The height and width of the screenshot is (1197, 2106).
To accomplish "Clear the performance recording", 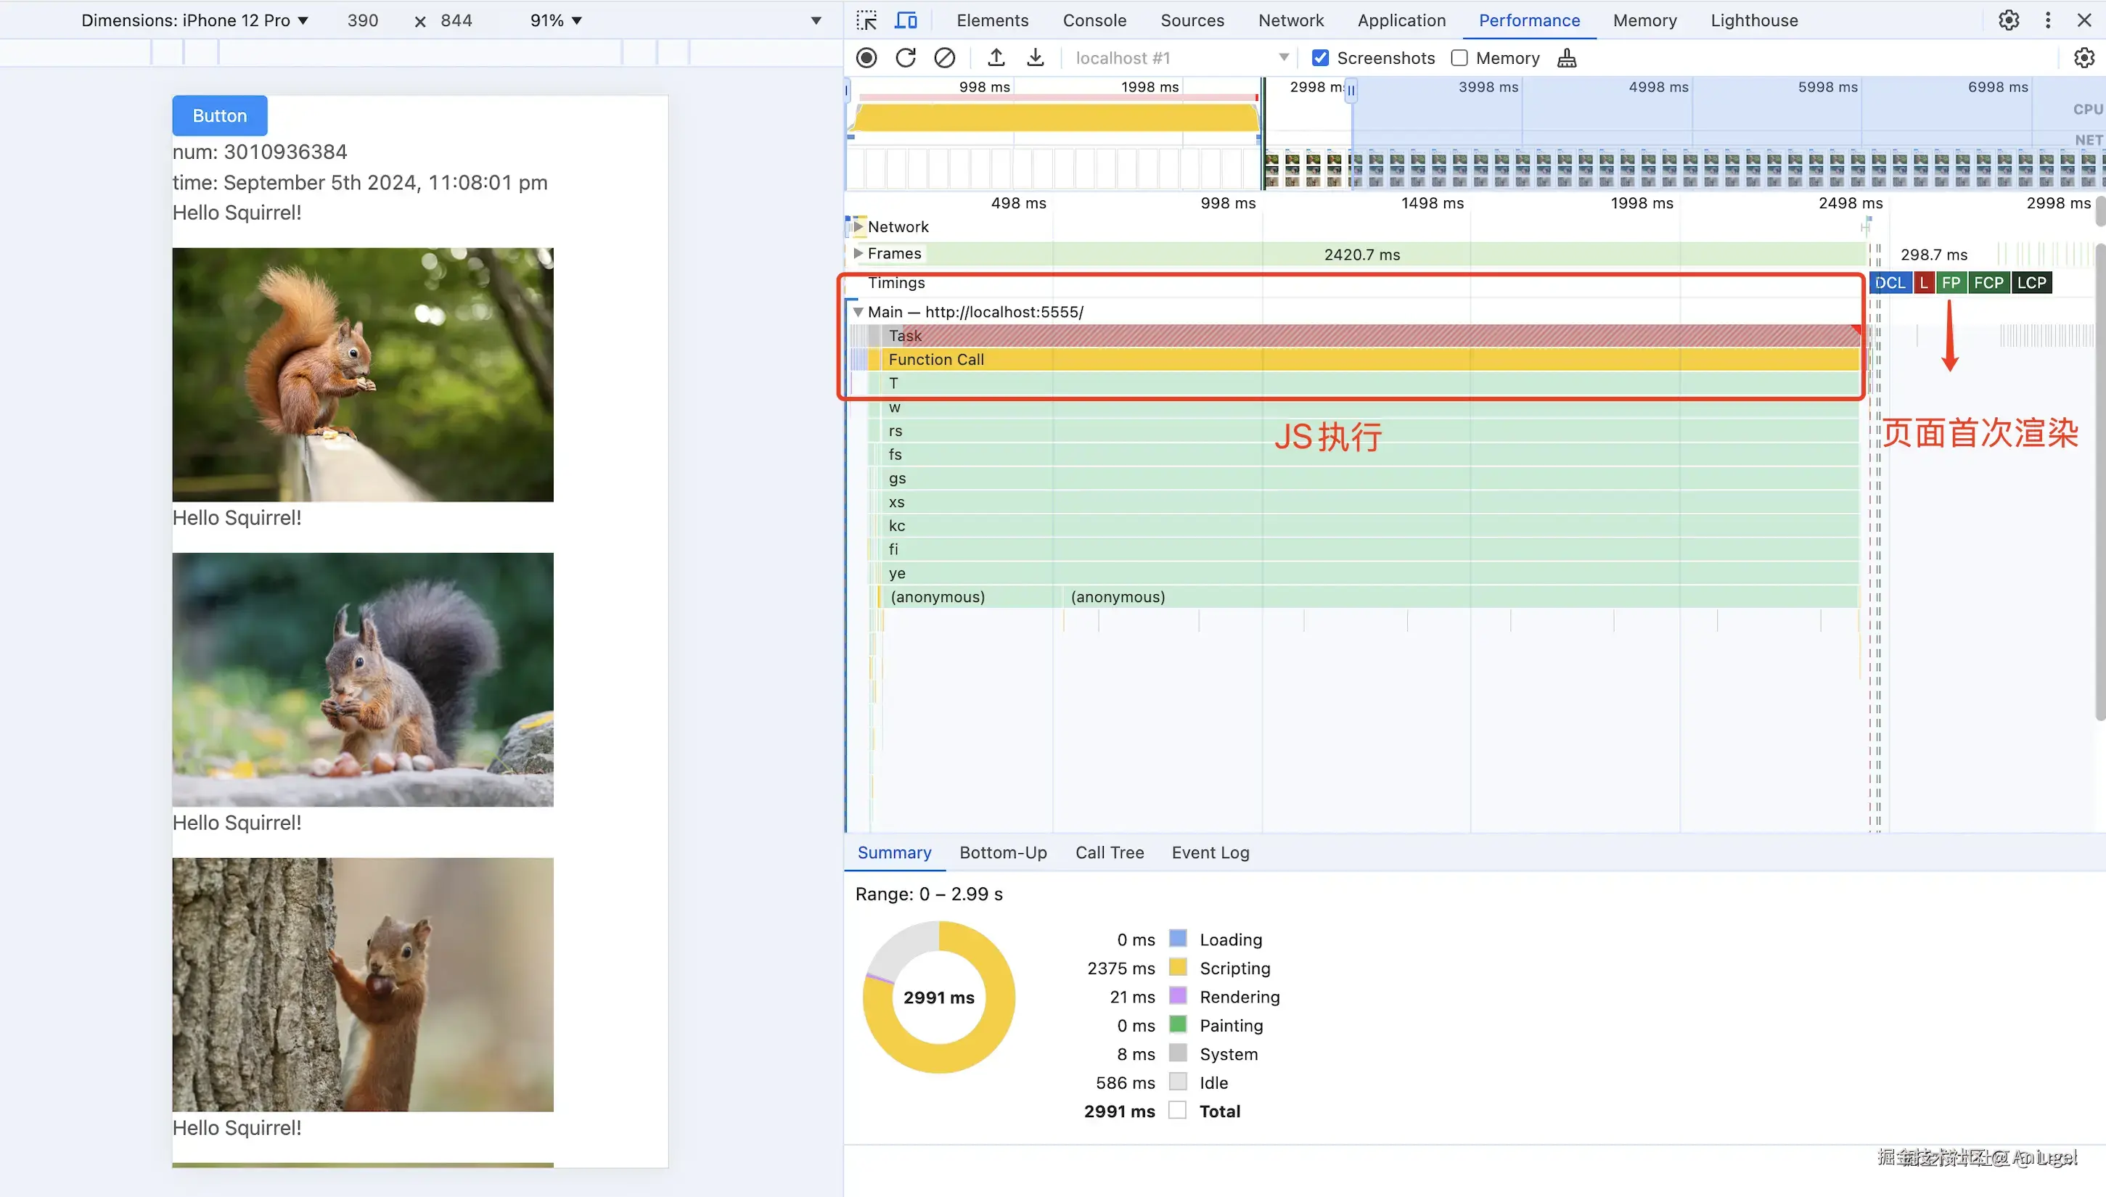I will (945, 57).
